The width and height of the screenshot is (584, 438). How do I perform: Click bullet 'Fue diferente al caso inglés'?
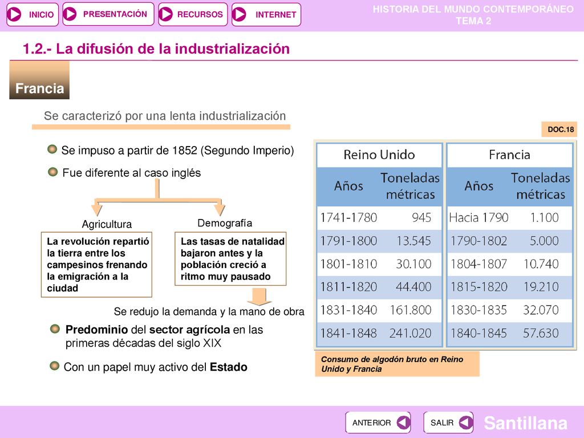(131, 173)
